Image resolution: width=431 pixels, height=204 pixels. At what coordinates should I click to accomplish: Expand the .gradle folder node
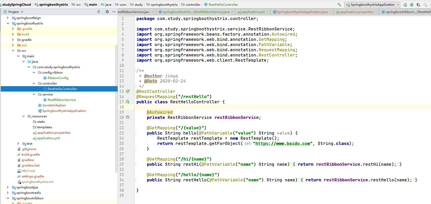[x=13, y=29]
